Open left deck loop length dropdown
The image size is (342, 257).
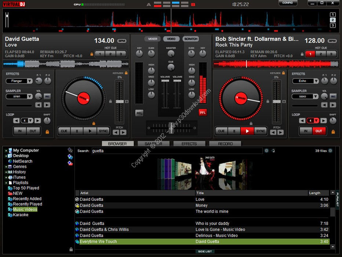(x=30, y=121)
